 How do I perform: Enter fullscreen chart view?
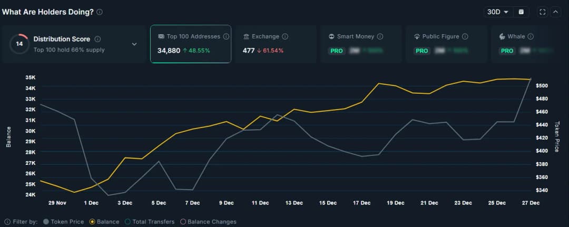pos(543,12)
